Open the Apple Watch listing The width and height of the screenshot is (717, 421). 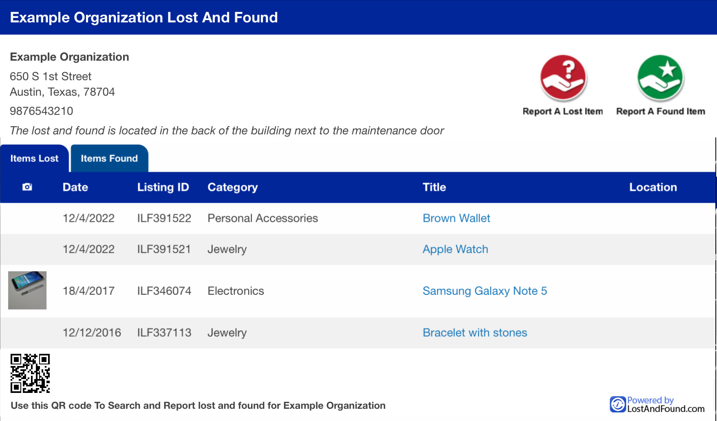pos(455,249)
